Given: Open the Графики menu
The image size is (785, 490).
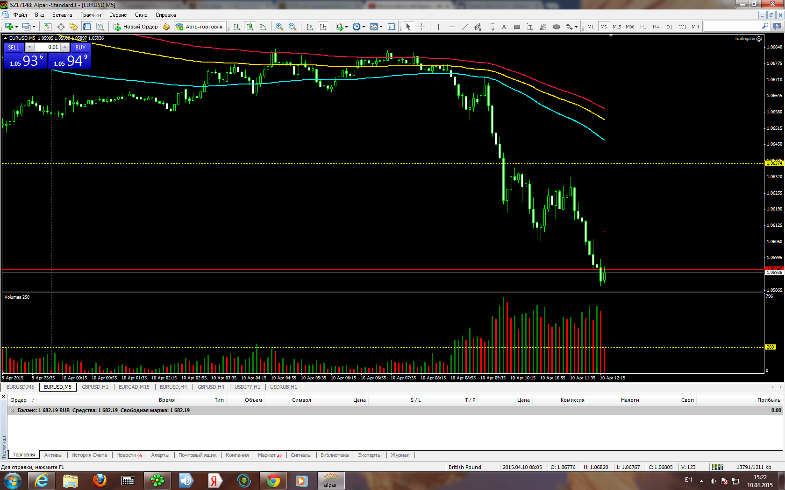Looking at the screenshot, I should point(91,15).
